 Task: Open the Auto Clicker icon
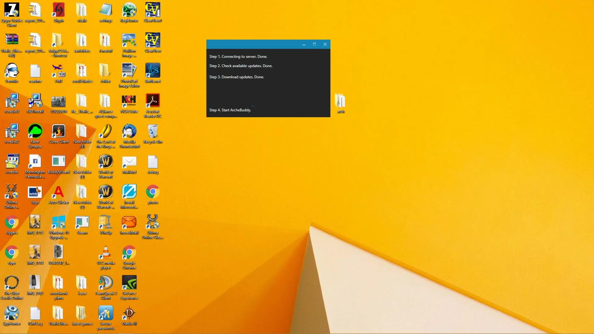pyautogui.click(x=59, y=192)
